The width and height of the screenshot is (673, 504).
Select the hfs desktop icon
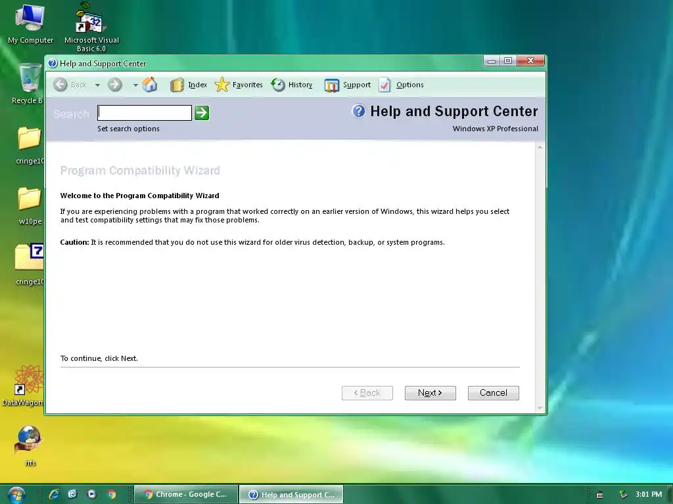pyautogui.click(x=30, y=446)
